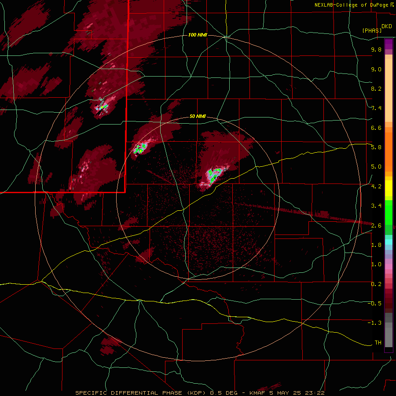Pick the light peach color bar segment
The image size is (396, 396).
coord(389,91)
